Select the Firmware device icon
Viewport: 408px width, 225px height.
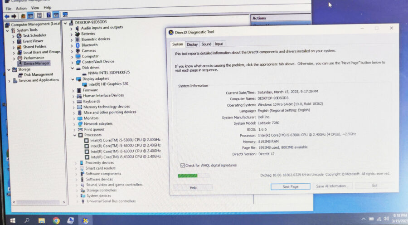(79, 90)
